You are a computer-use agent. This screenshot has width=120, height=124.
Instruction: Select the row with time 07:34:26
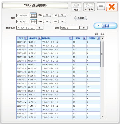coord(58,76)
